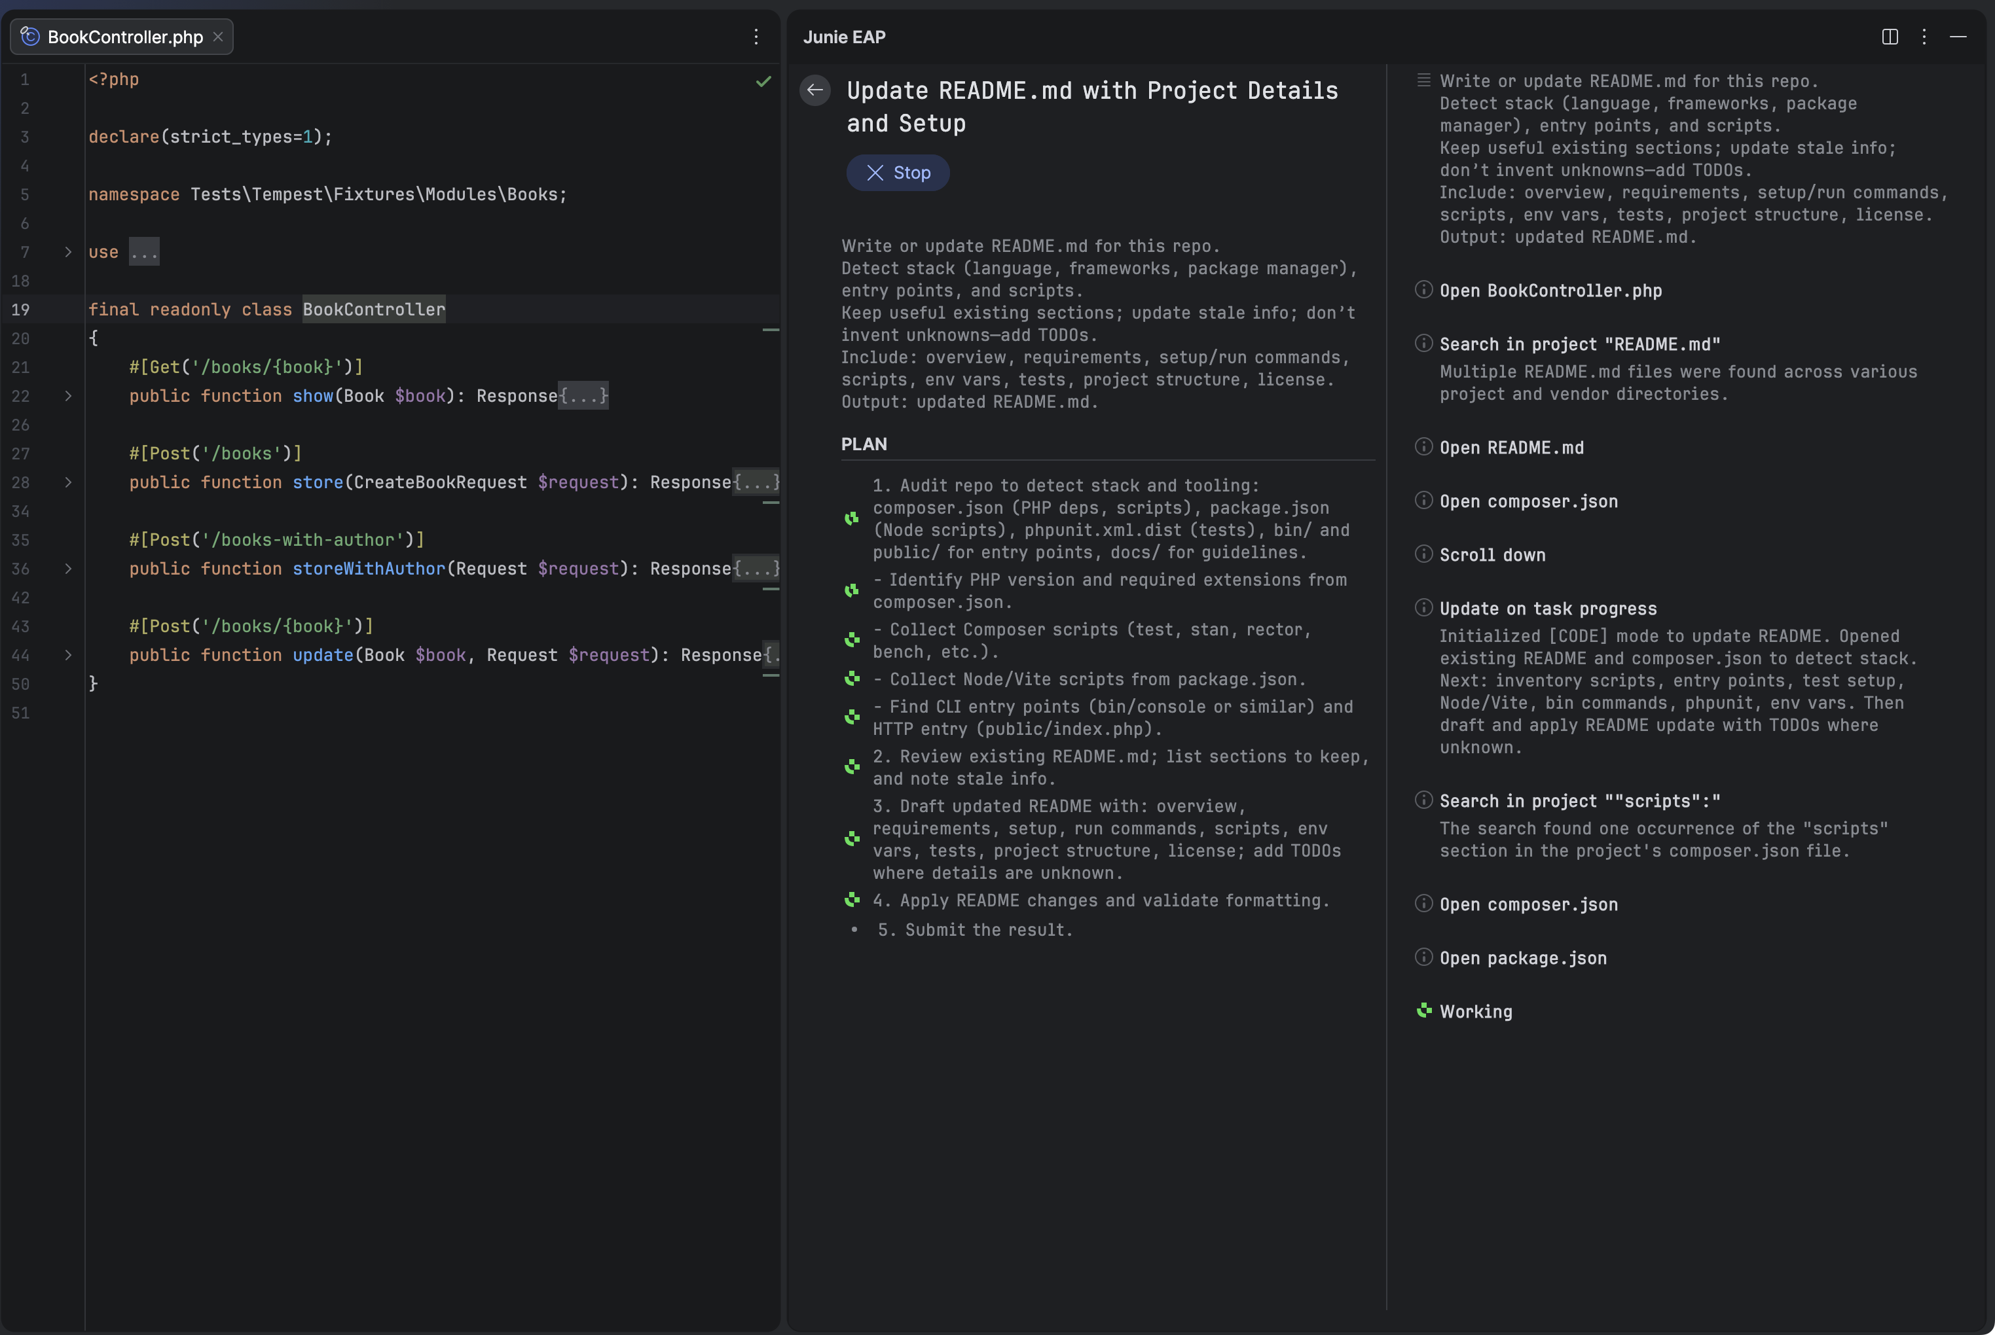Unfold the update function body
This screenshot has width=1995, height=1335.
68,654
